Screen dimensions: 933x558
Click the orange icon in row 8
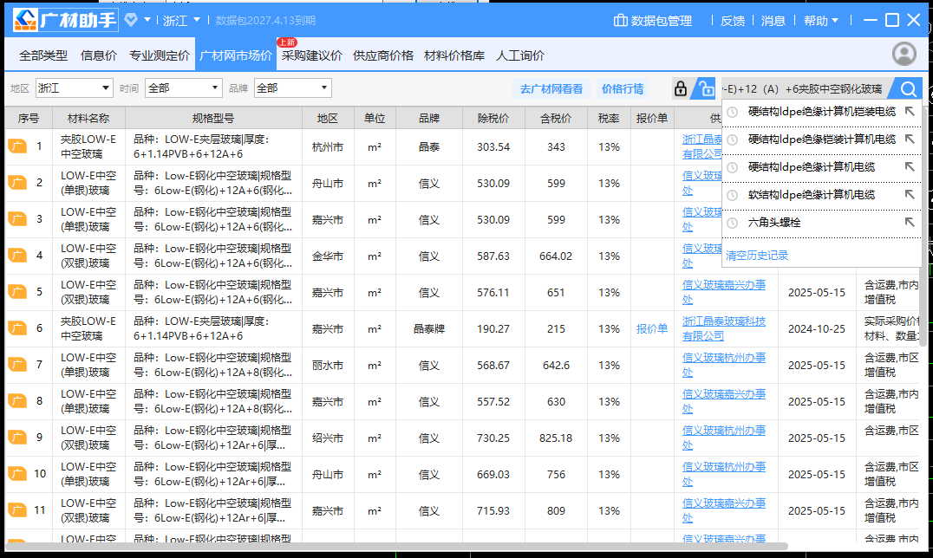[18, 401]
